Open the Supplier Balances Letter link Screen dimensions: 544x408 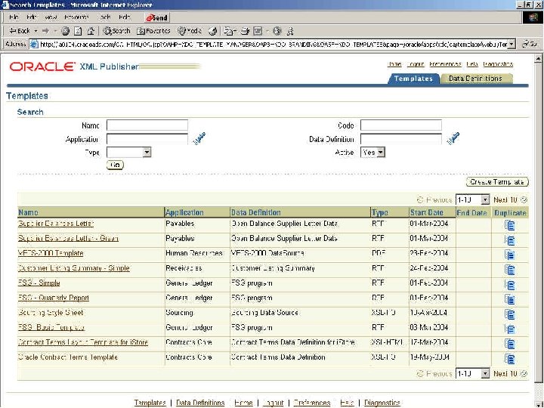pyautogui.click(x=55, y=224)
